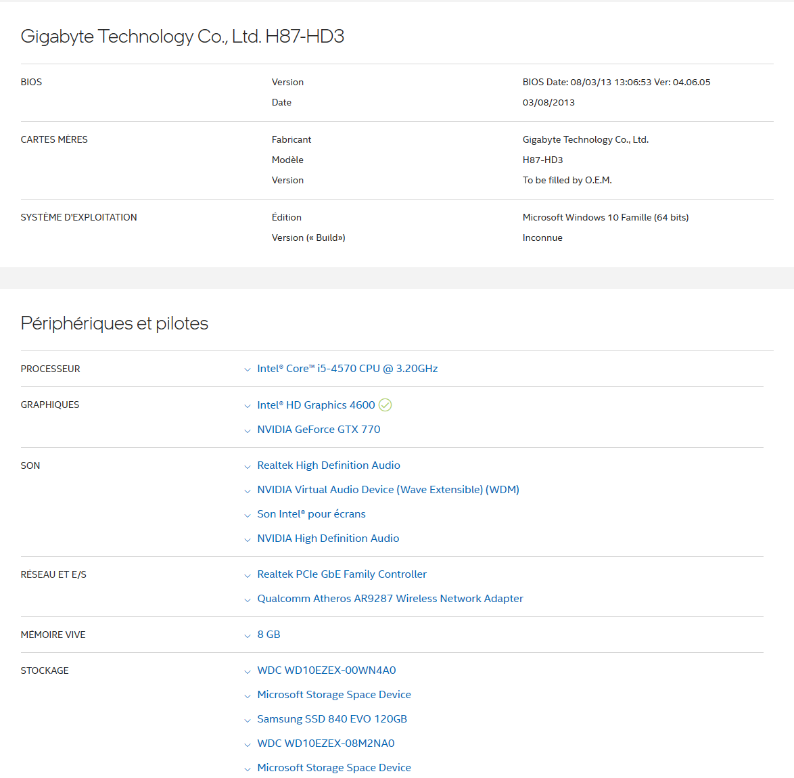The image size is (794, 778).
Task: Expand WDC WD10EZEX-00WN4A0 drive chevron
Action: [x=248, y=671]
